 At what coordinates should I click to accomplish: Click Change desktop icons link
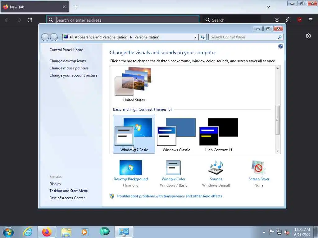point(67,61)
